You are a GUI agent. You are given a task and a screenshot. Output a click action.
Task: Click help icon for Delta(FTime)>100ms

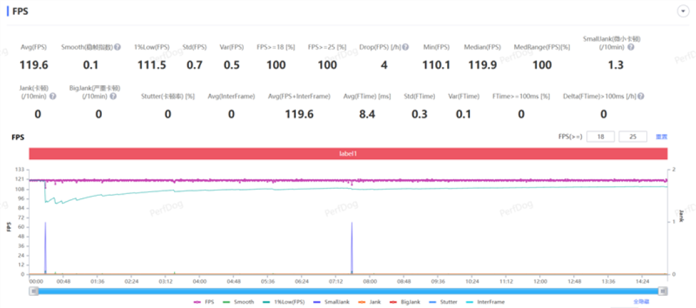641,96
